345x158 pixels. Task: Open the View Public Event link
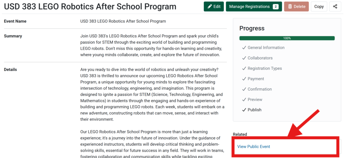[x=254, y=147]
